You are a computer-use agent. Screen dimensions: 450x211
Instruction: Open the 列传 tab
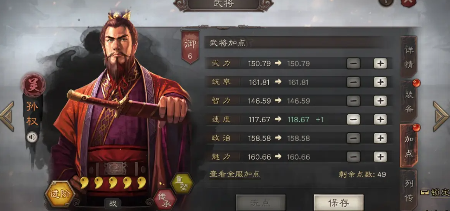click(409, 190)
